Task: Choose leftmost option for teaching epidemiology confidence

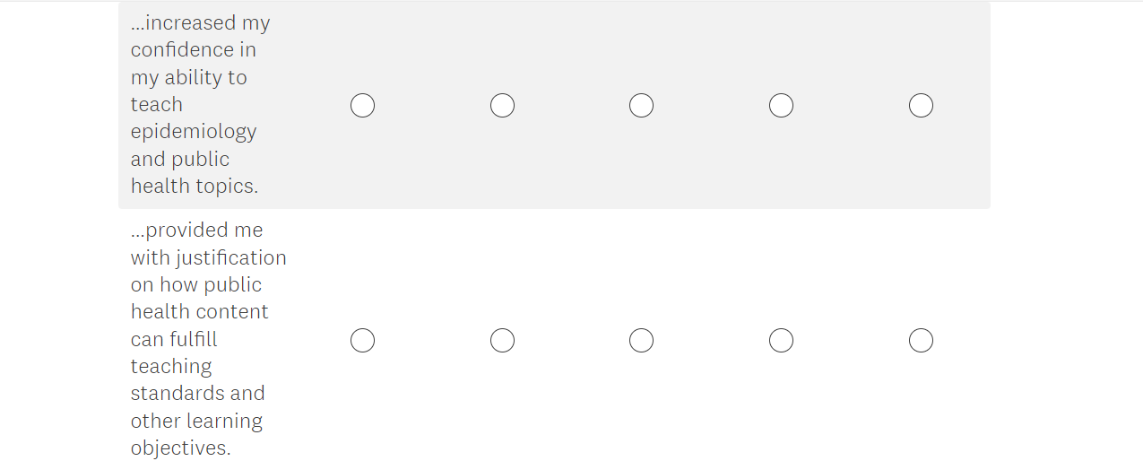Action: point(362,106)
